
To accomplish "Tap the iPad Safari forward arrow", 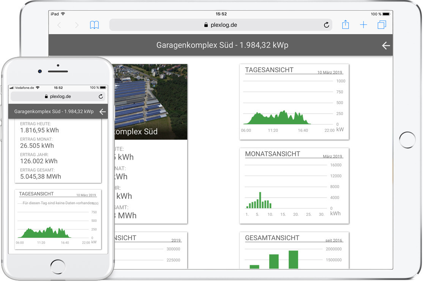I will click(x=77, y=25).
